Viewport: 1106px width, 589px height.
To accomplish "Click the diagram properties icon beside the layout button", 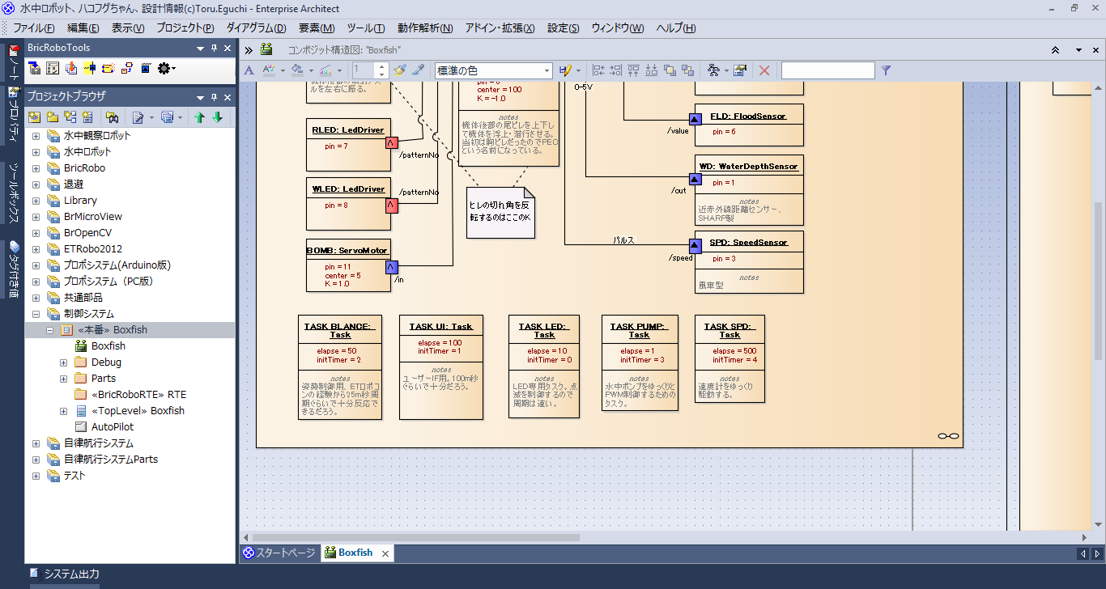I will (x=740, y=71).
